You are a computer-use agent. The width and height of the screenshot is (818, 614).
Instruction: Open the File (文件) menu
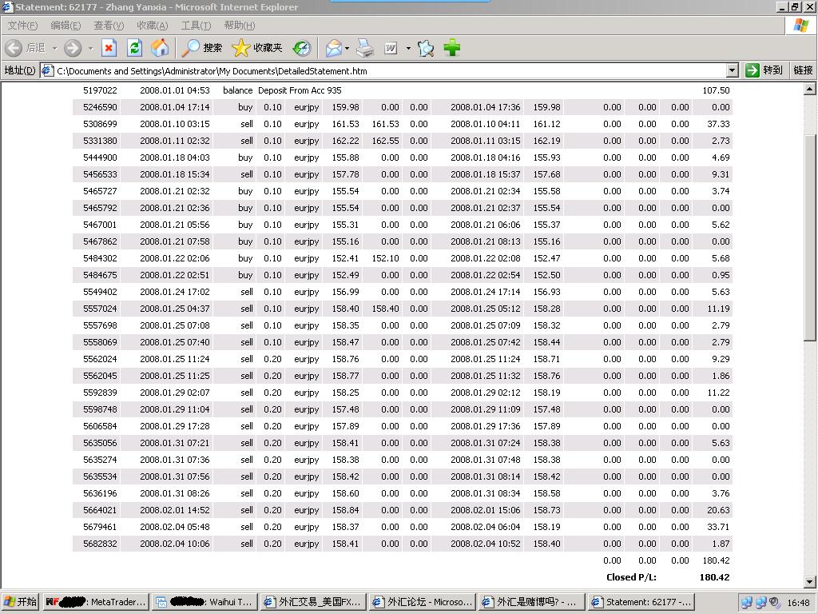tap(22, 26)
